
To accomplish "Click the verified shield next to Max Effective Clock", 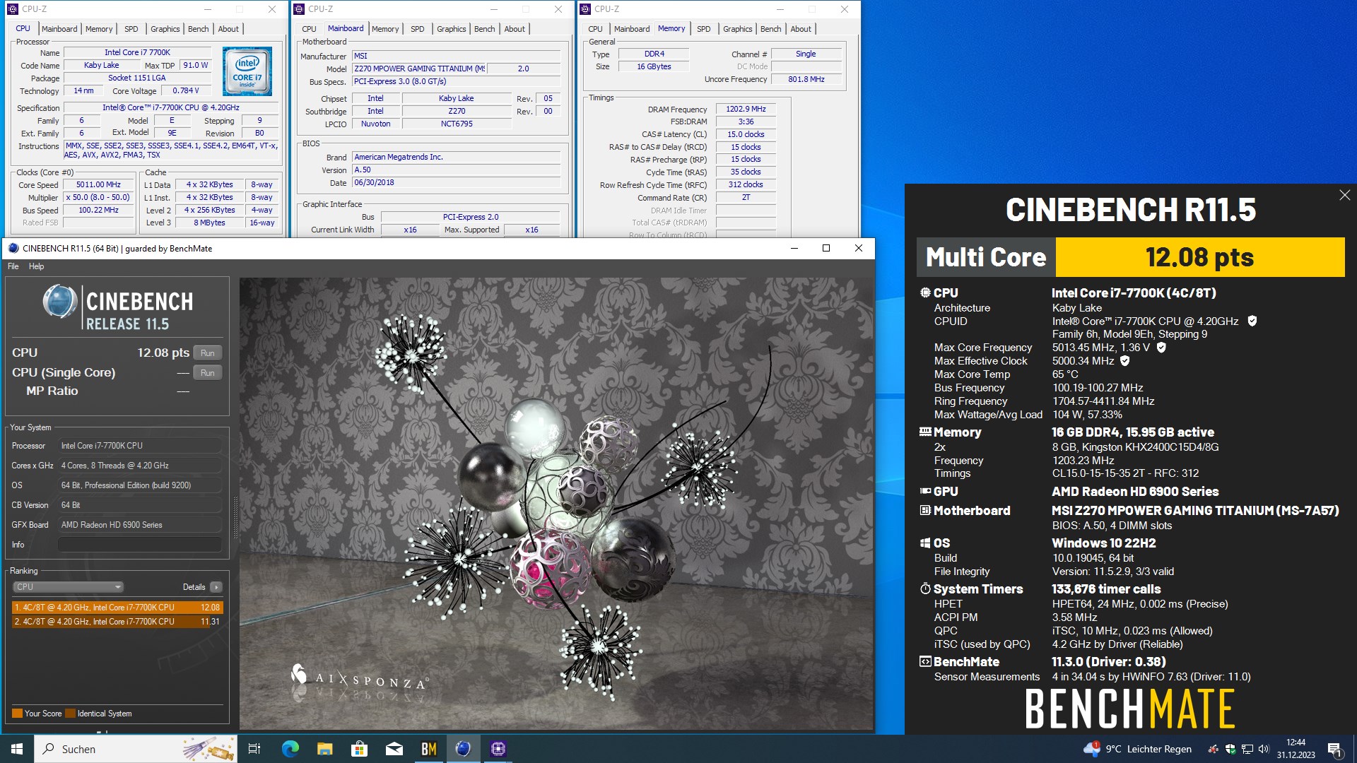I will [1125, 361].
